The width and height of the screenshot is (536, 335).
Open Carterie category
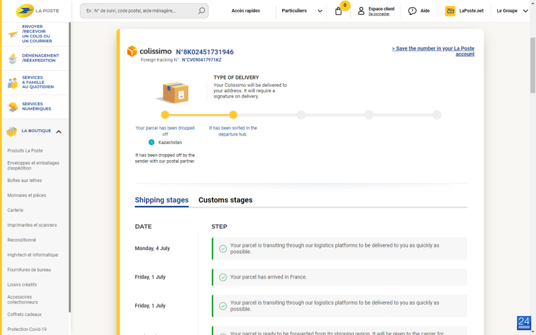pyautogui.click(x=15, y=211)
